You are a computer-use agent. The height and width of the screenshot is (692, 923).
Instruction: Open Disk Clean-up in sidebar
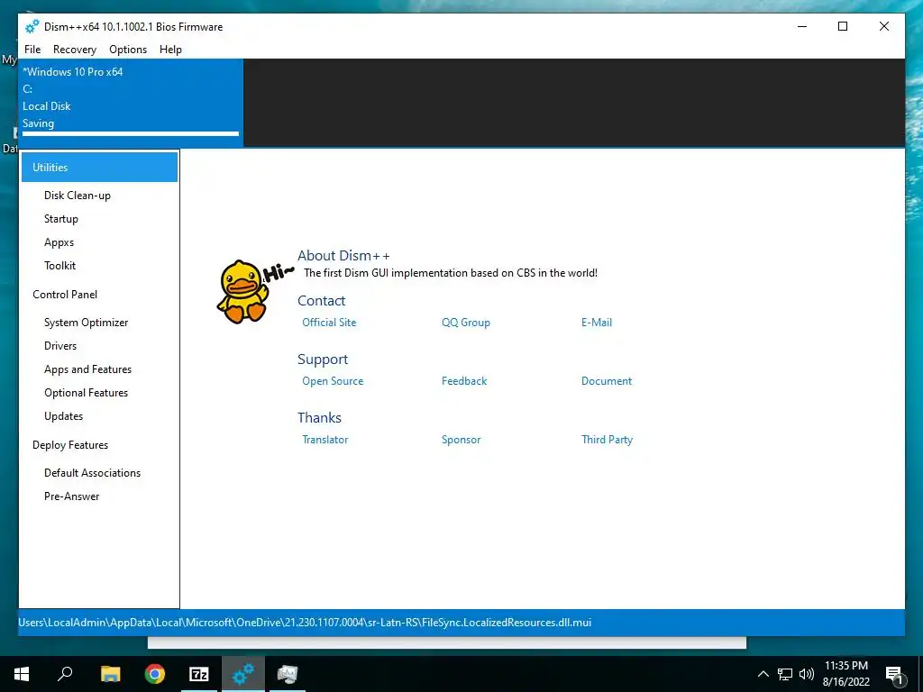tap(78, 196)
